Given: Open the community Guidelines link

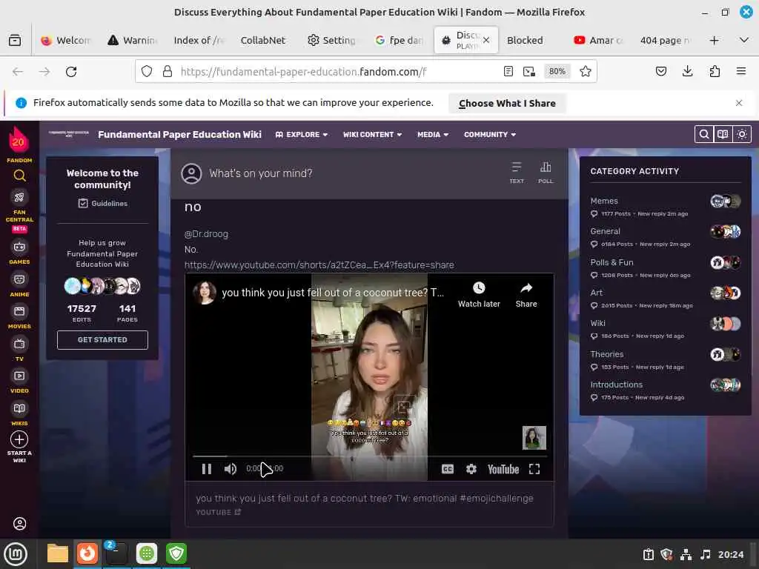Looking at the screenshot, I should pyautogui.click(x=102, y=203).
